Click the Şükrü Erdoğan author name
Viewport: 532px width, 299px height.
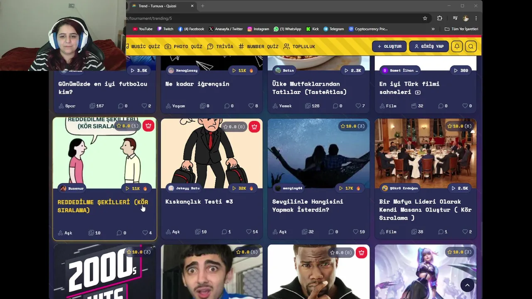(404, 188)
